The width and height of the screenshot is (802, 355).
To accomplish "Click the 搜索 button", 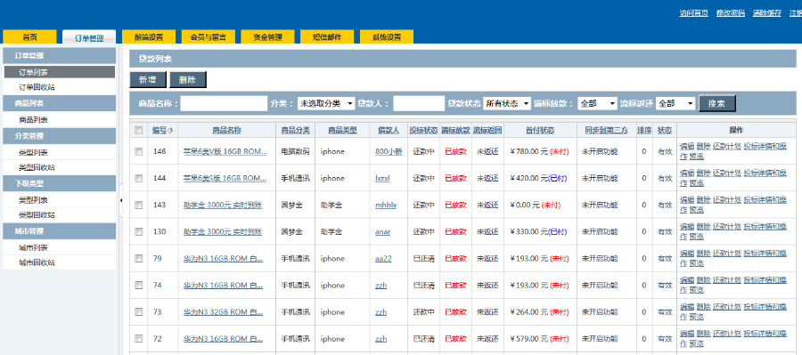I will tap(717, 103).
